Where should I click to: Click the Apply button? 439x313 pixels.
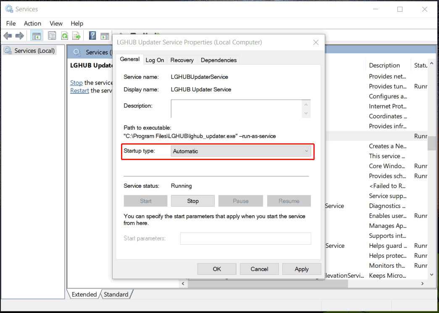(301, 269)
